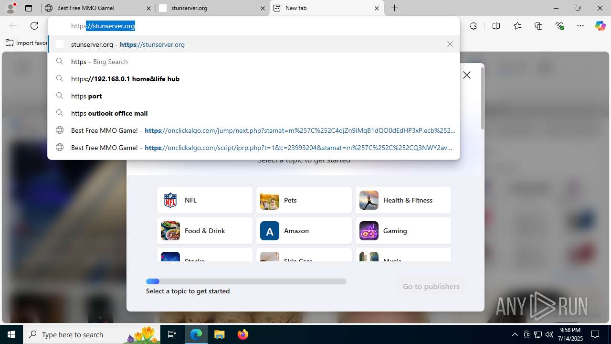611x344 pixels.
Task: Show hidden system tray icons chevron
Action: pyautogui.click(x=515, y=334)
